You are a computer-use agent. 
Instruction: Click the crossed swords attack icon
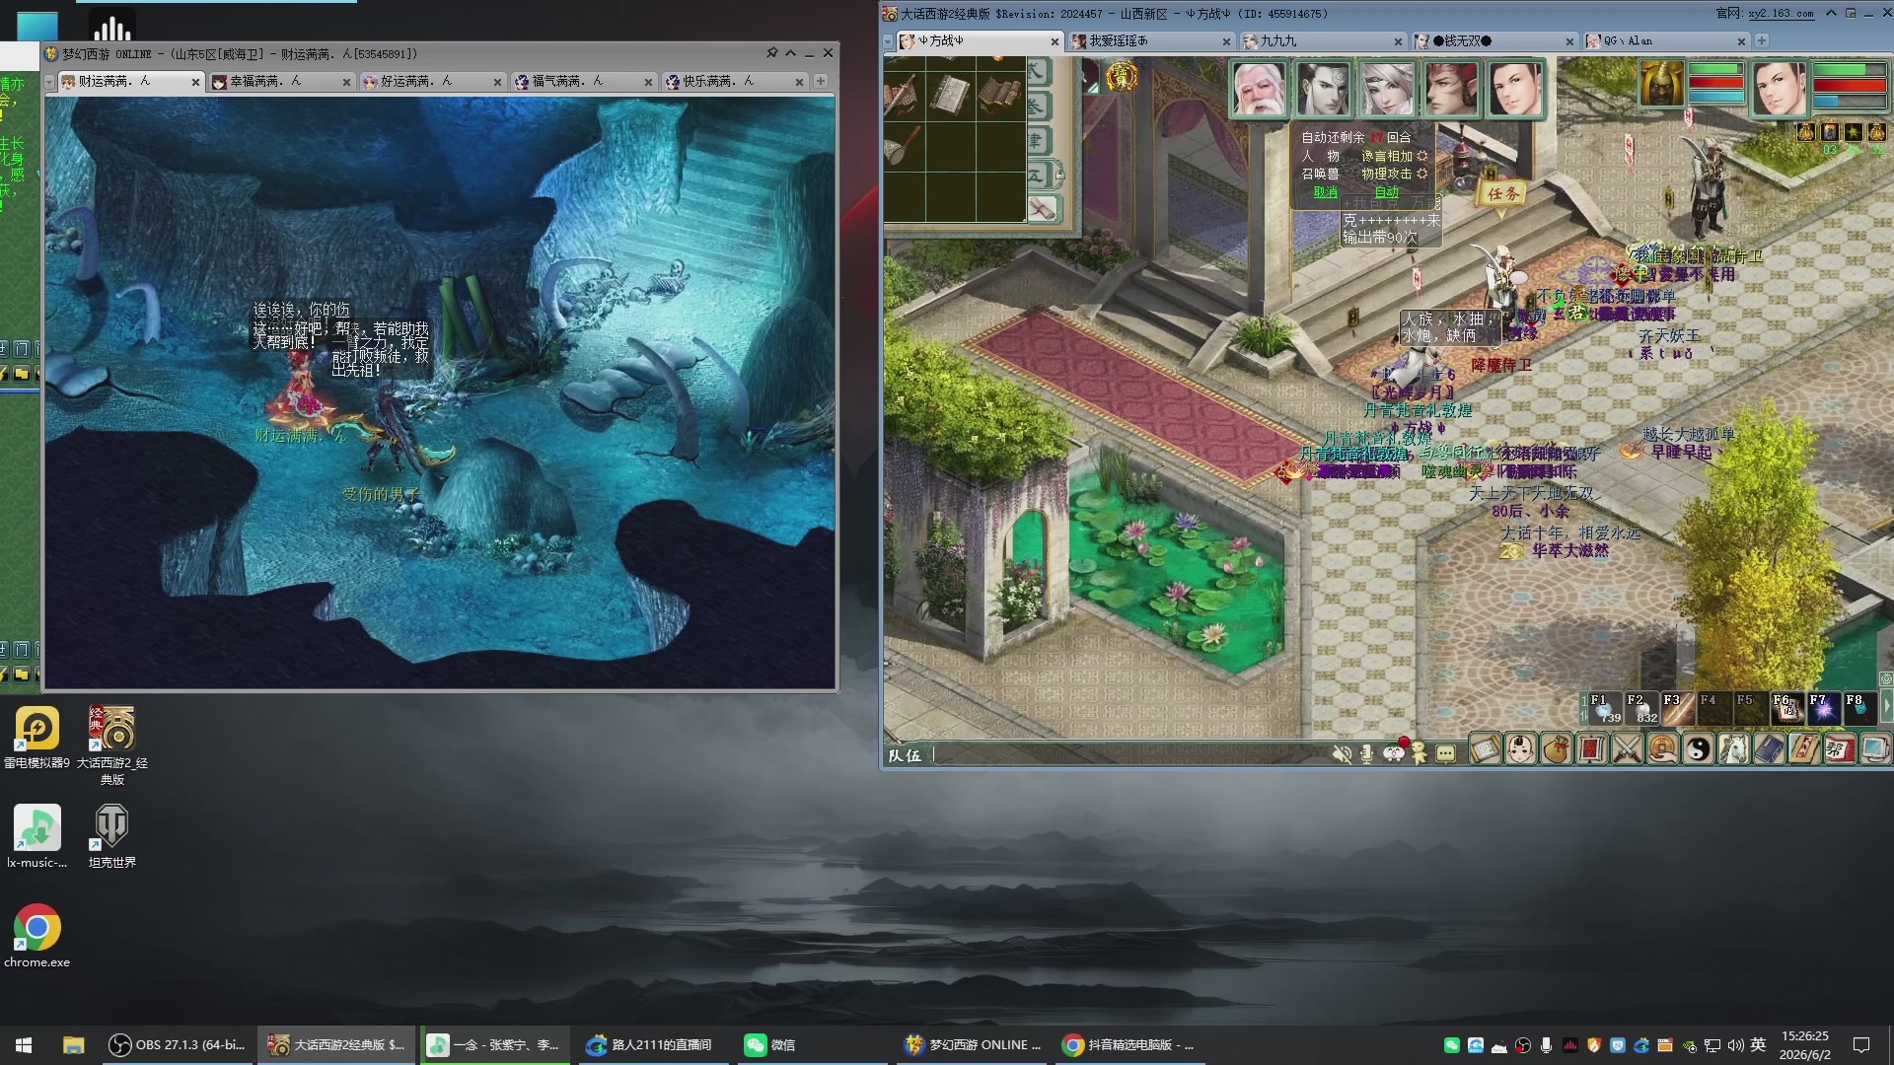pos(1627,750)
